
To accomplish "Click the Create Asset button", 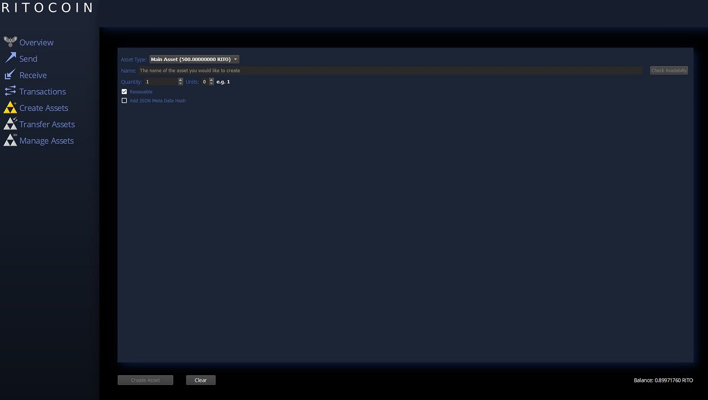I will (146, 380).
